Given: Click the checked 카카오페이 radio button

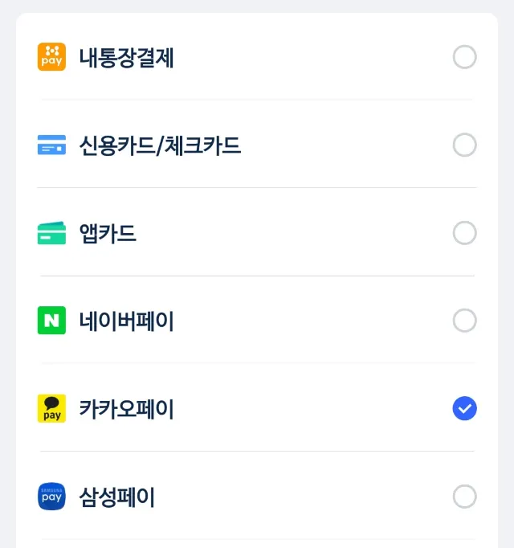Looking at the screenshot, I should pos(464,409).
